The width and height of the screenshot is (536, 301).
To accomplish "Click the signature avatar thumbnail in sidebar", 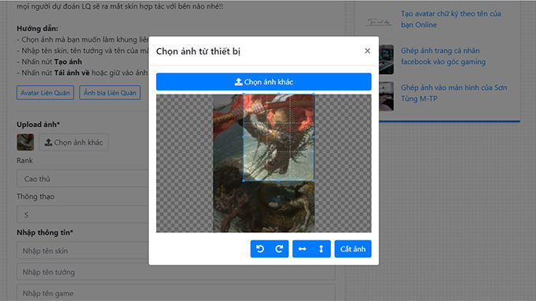I will [378, 22].
